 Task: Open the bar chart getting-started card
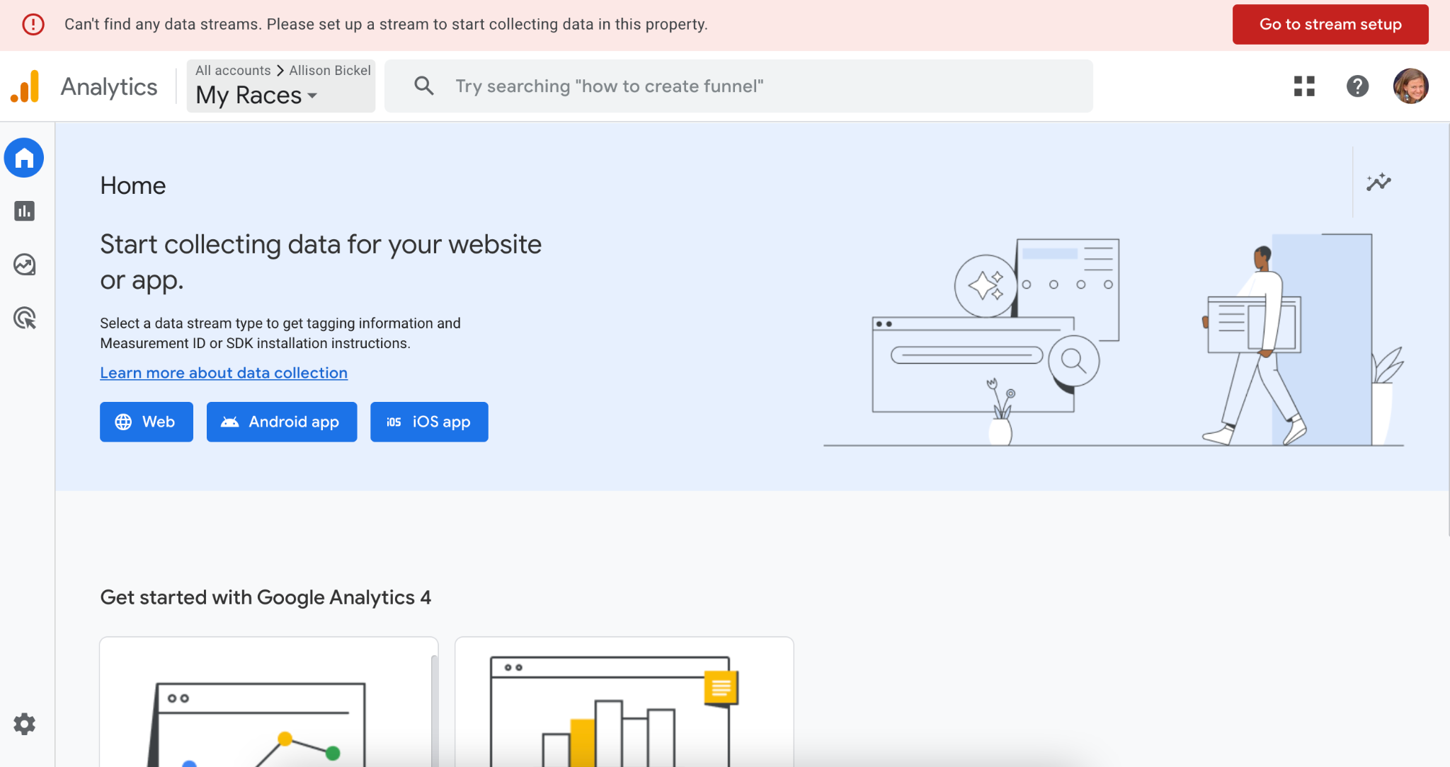pos(624,702)
